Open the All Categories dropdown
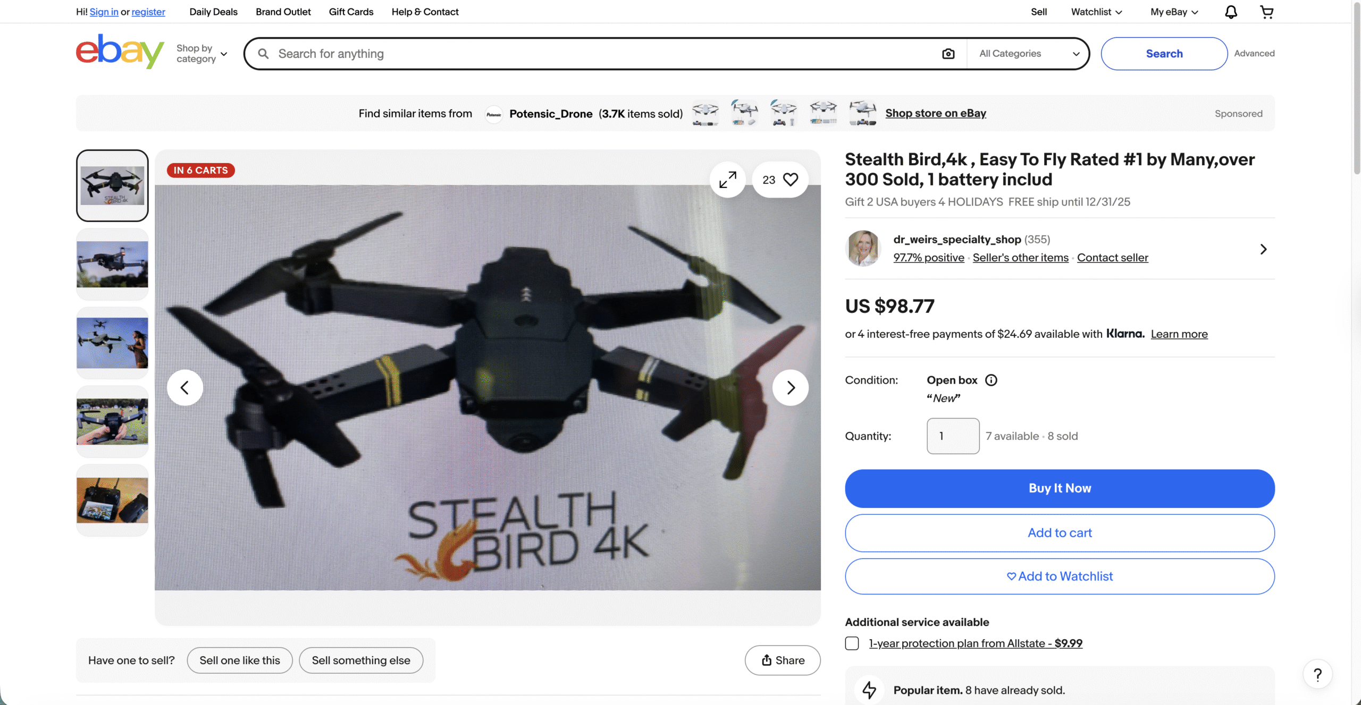 tap(1029, 54)
